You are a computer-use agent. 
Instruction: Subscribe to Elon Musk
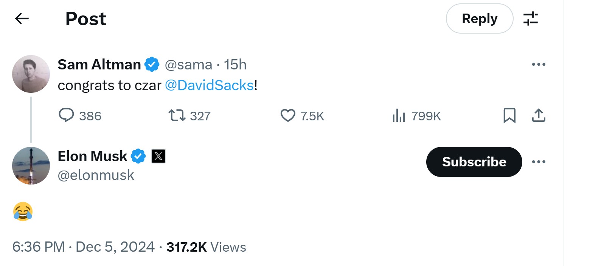click(x=474, y=162)
